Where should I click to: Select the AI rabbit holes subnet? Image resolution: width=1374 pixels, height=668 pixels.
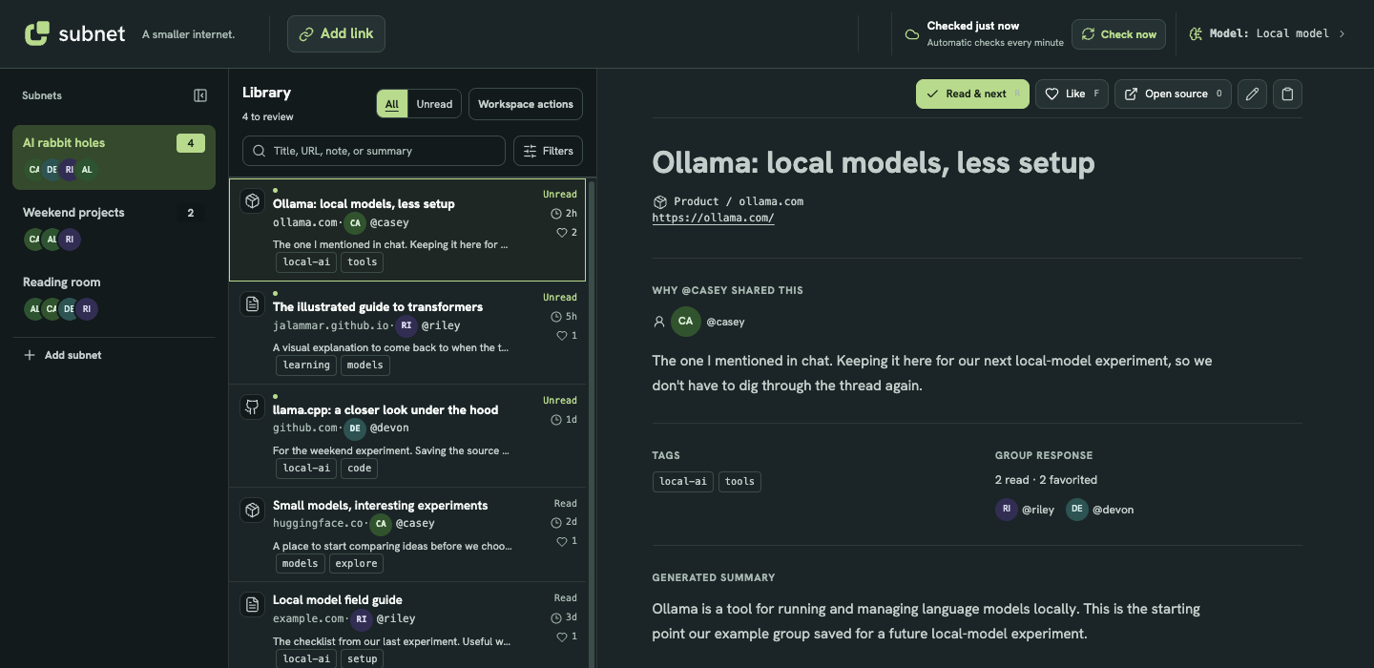tap(114, 157)
